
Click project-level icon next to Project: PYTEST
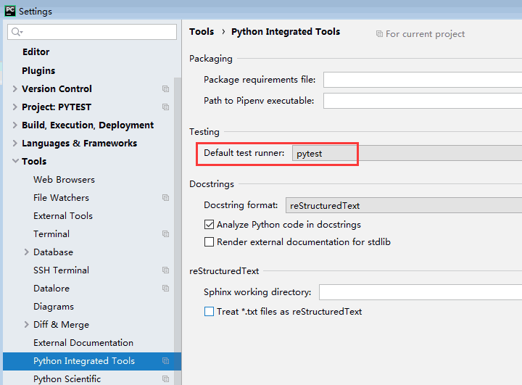[165, 107]
